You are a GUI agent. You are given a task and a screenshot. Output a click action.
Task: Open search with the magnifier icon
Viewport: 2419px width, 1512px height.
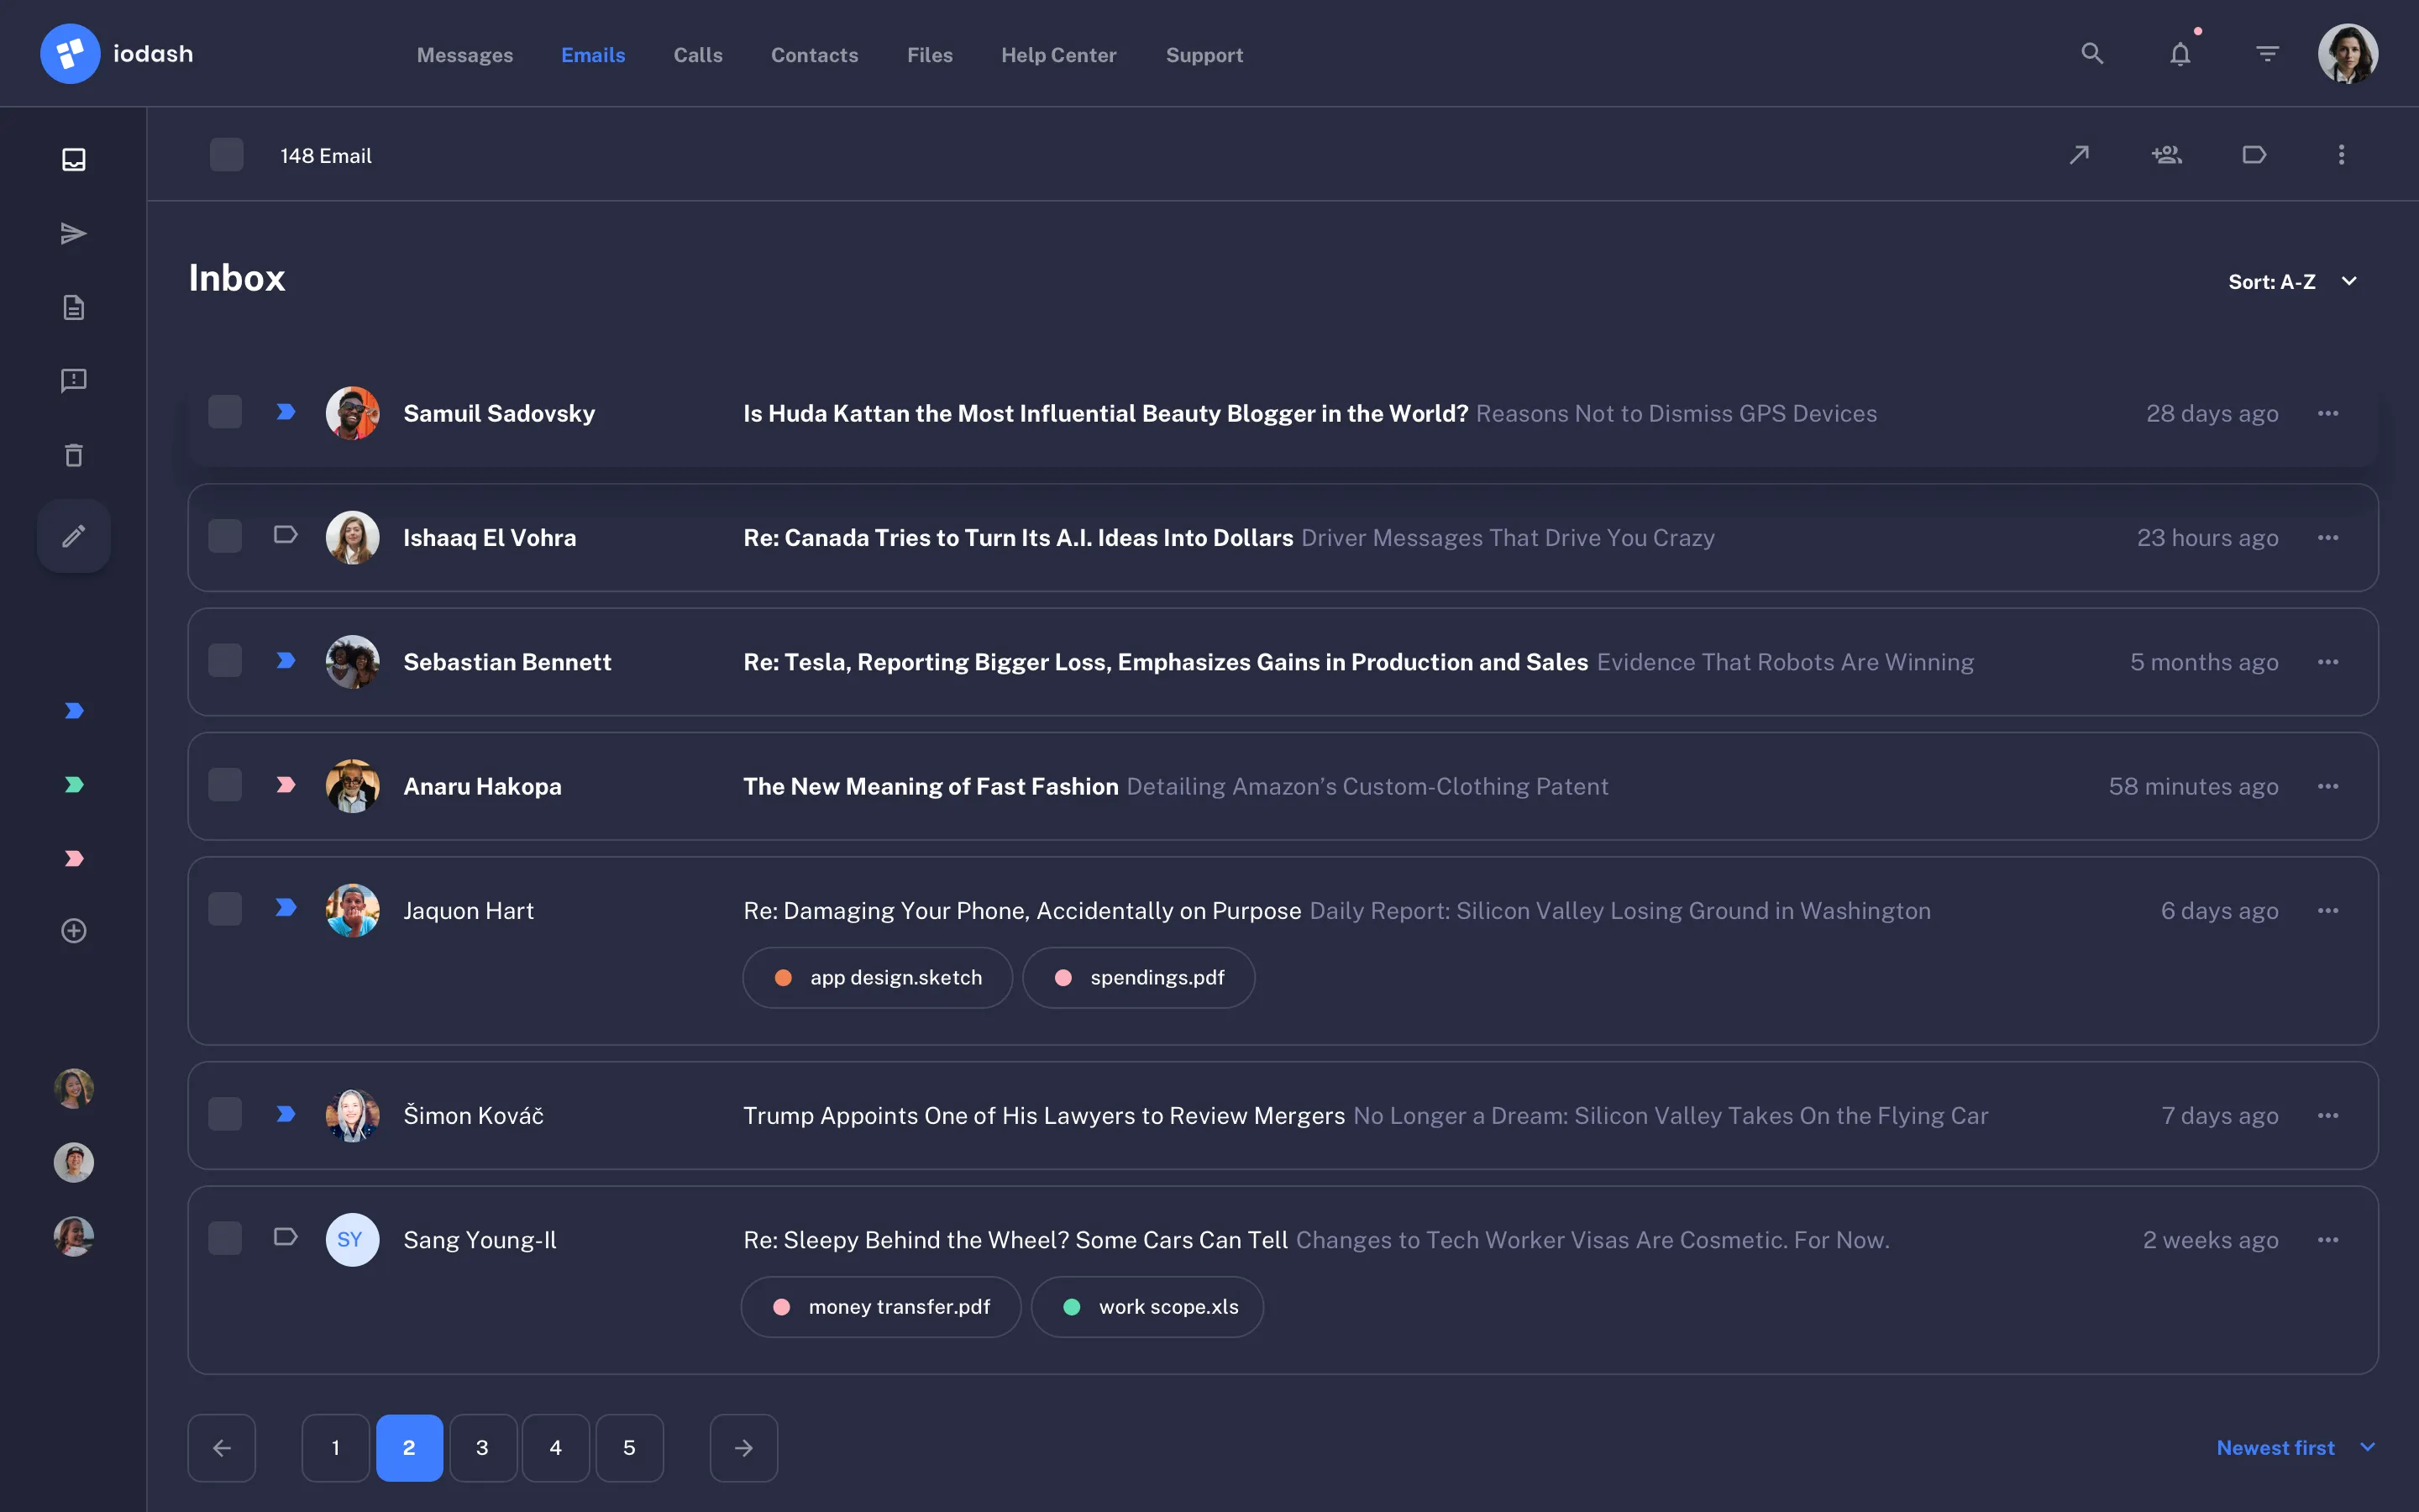click(x=2092, y=53)
